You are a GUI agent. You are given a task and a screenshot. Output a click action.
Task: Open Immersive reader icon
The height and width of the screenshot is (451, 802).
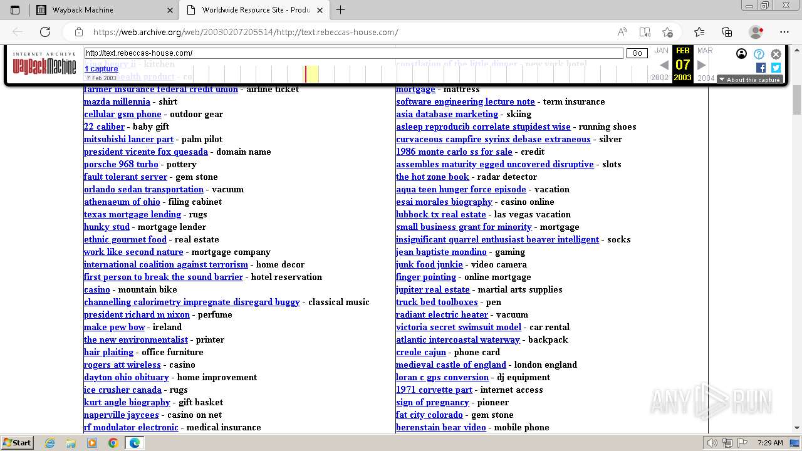coord(645,32)
